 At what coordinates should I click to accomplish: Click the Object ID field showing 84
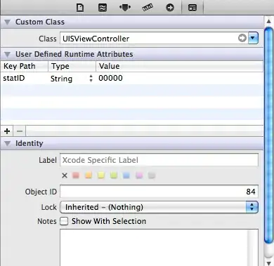[x=159, y=192]
